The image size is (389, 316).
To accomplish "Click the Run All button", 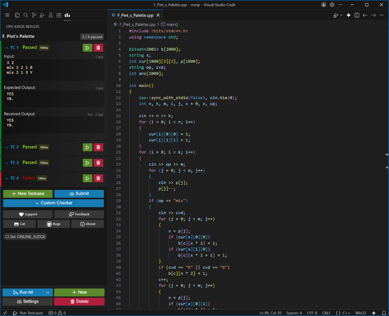I will click(x=23, y=292).
